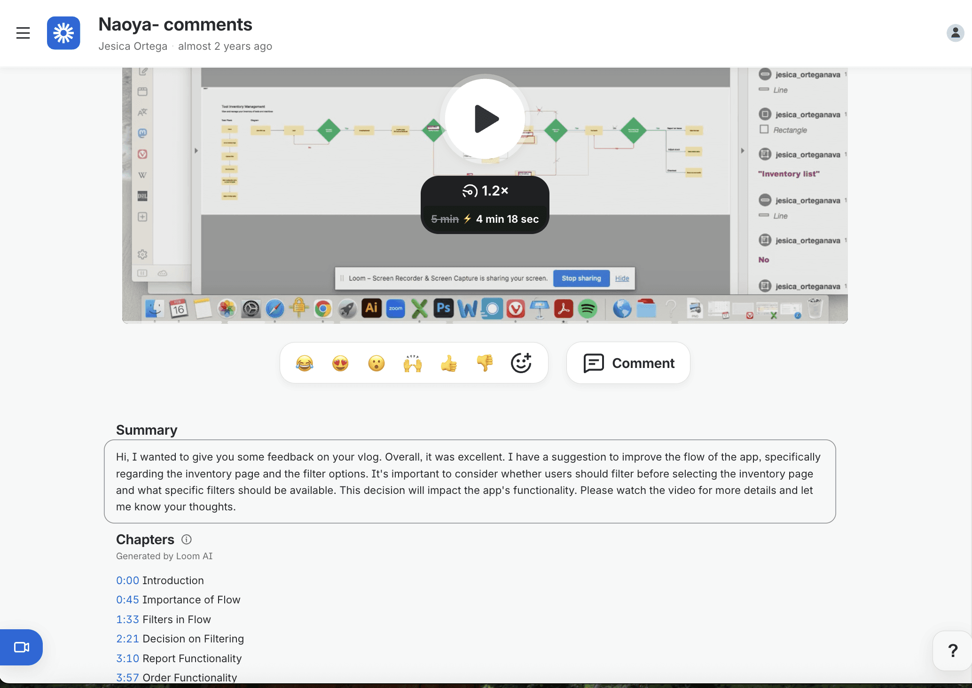This screenshot has width=972, height=688.
Task: Open the hamburger menu
Action: [x=23, y=33]
